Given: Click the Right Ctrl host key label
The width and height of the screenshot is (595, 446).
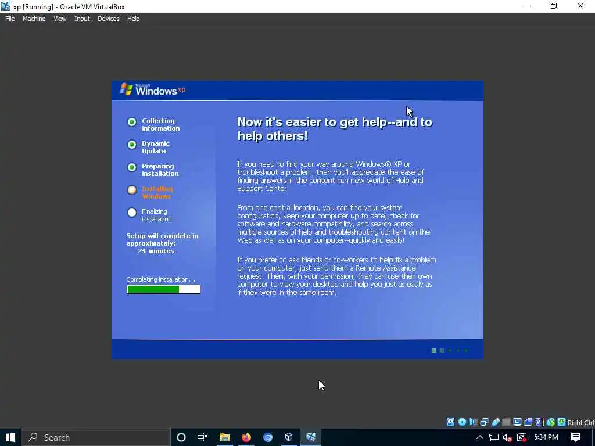Looking at the screenshot, I should point(581,423).
